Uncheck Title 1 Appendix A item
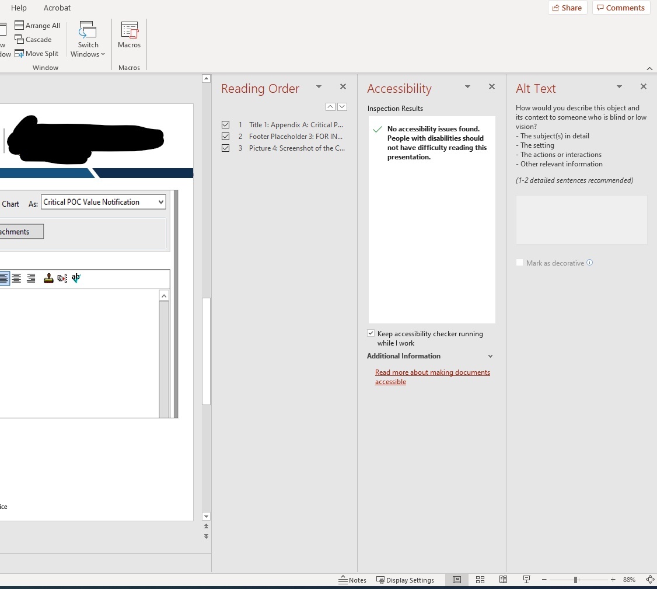 [225, 124]
